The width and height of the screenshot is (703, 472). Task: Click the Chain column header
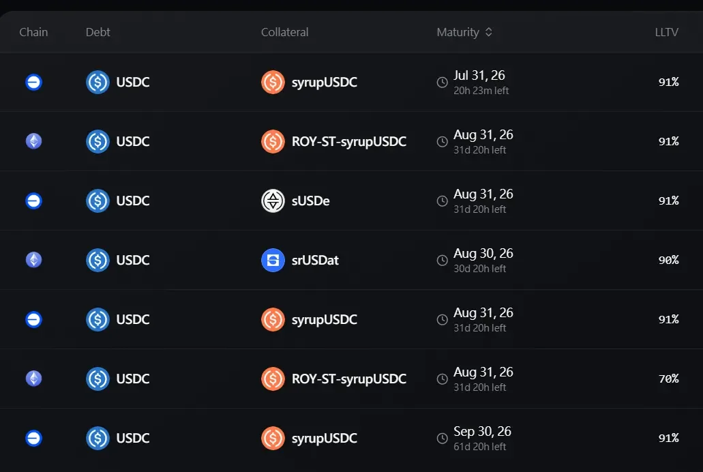(33, 32)
